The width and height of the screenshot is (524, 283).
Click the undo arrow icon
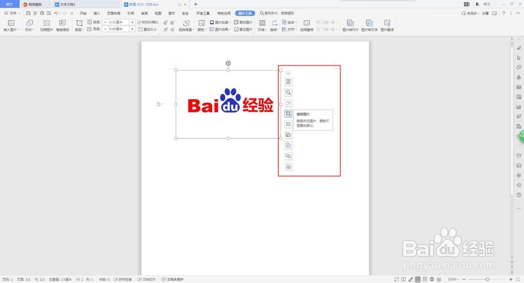[56, 14]
